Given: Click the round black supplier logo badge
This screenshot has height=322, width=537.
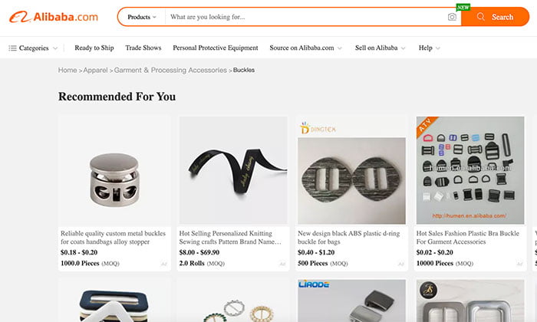Looking at the screenshot, I should pos(428,290).
